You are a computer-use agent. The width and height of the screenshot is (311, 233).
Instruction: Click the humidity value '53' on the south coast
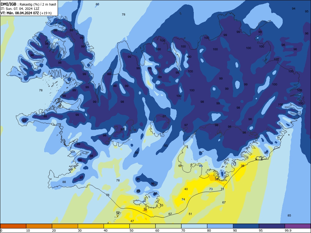(161, 205)
